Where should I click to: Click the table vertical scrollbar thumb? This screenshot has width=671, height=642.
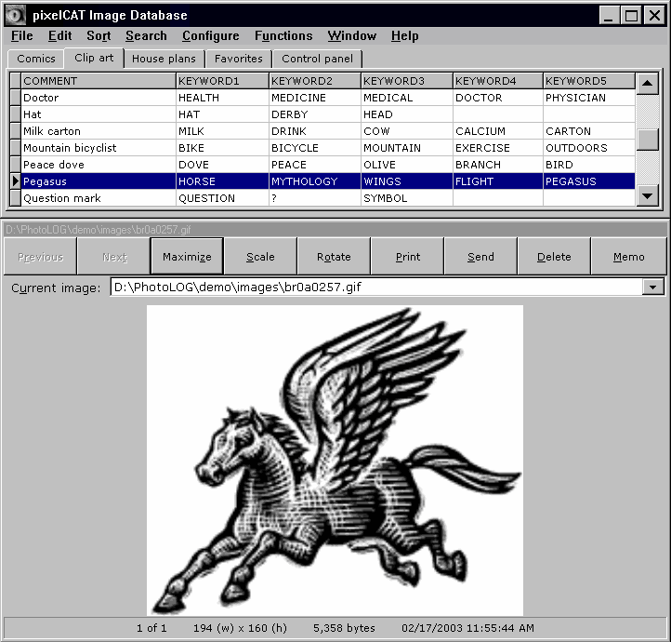pyautogui.click(x=647, y=140)
